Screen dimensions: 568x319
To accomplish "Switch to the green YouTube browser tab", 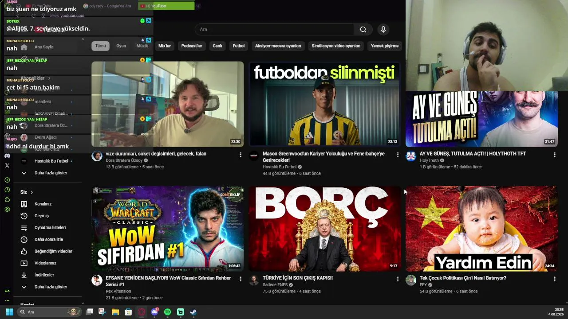I will click(166, 6).
